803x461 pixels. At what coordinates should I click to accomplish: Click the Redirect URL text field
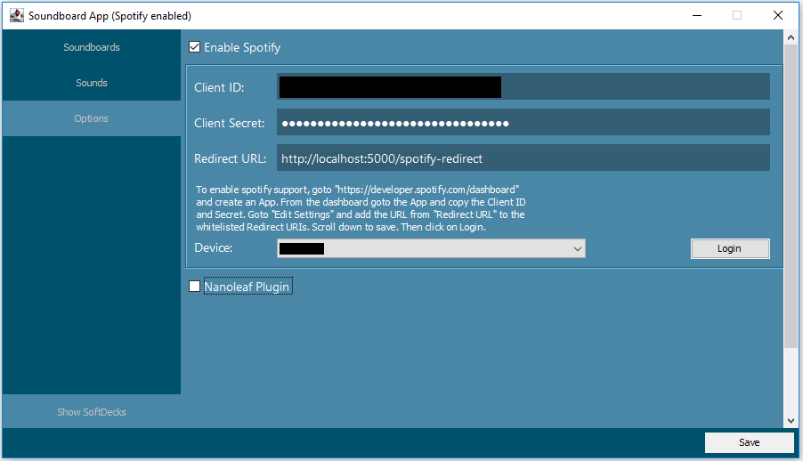523,158
